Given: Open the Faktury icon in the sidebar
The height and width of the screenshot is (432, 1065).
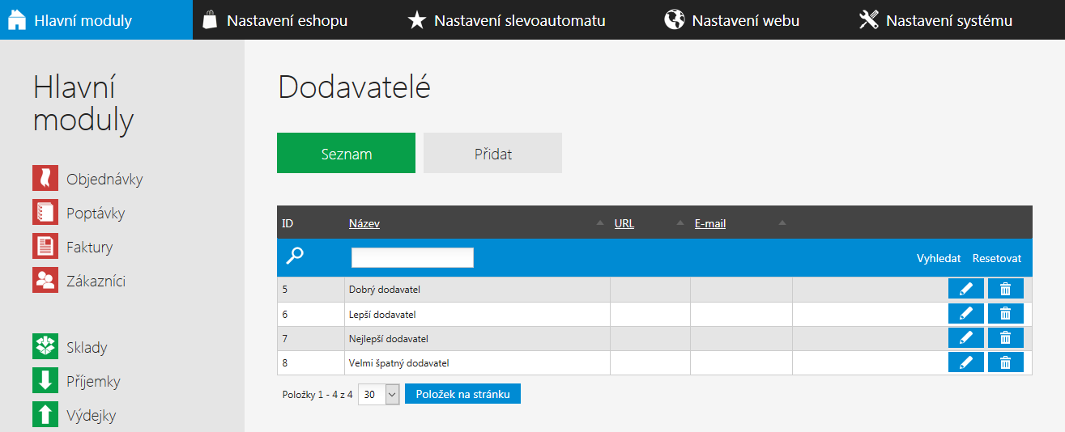Looking at the screenshot, I should coord(45,247).
